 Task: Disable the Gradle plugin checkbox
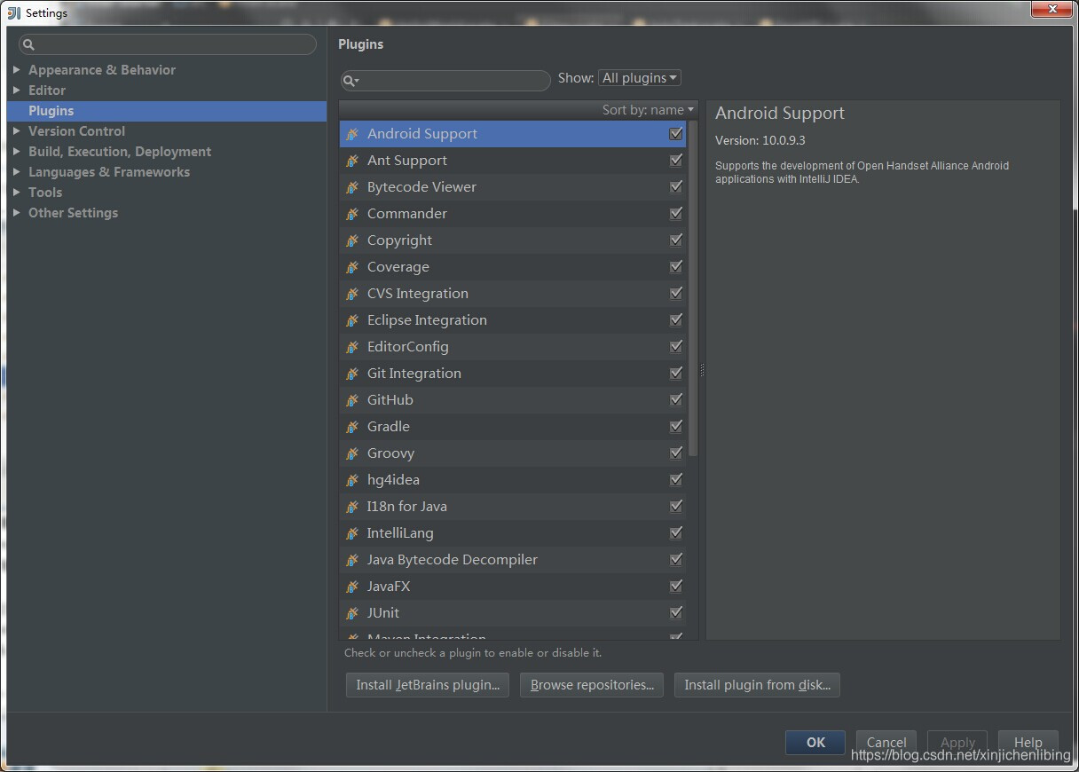(676, 427)
